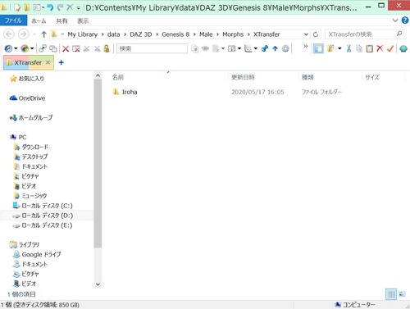Click the blue help question mark icon
The height and width of the screenshot is (309, 410).
coord(405,20)
